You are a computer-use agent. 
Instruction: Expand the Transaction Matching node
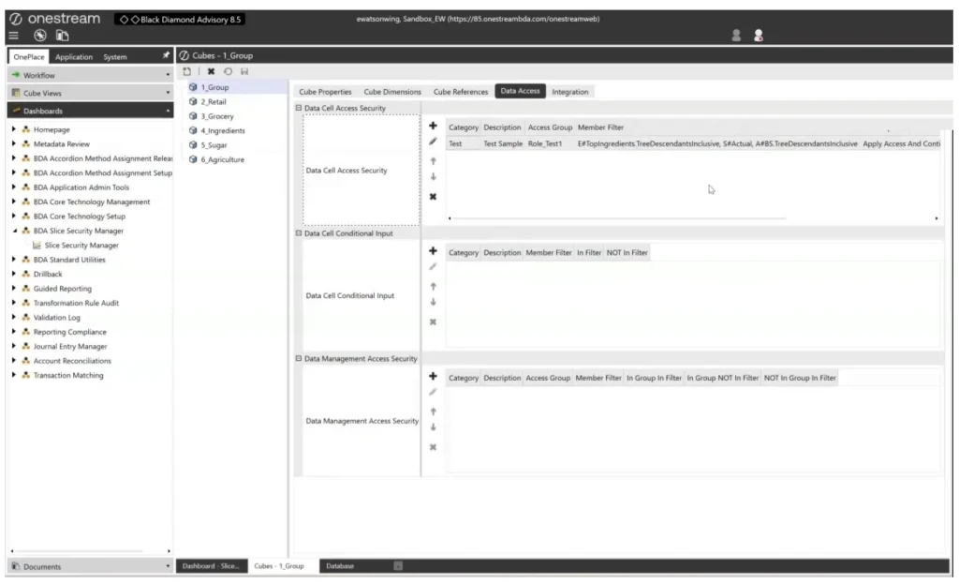pyautogui.click(x=14, y=375)
